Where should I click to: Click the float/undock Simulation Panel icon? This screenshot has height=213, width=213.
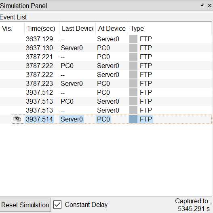click(x=202, y=6)
